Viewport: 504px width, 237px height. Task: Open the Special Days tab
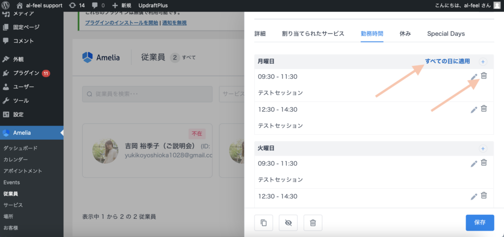(445, 33)
